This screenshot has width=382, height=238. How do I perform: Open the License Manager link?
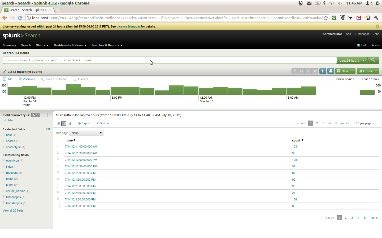pyautogui.click(x=128, y=26)
